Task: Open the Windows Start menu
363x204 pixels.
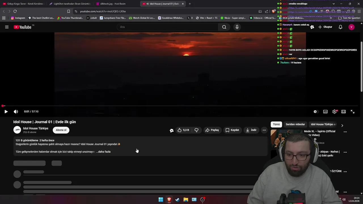Action: [x=161, y=199]
